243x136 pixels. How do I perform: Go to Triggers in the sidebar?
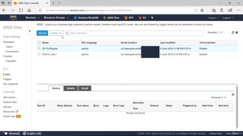[x=8, y=79]
